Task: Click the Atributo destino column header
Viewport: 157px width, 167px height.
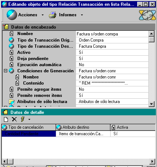Action: pyautogui.click(x=83, y=127)
